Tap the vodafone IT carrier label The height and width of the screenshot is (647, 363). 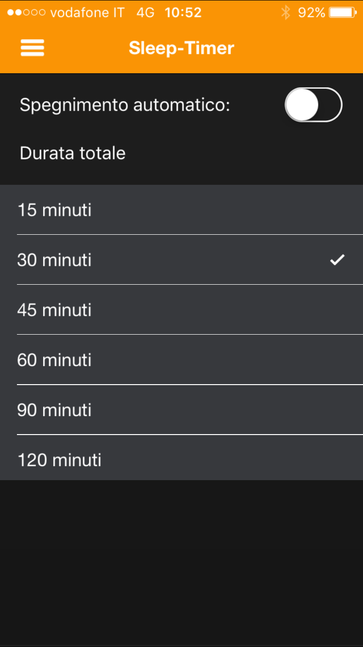(87, 13)
